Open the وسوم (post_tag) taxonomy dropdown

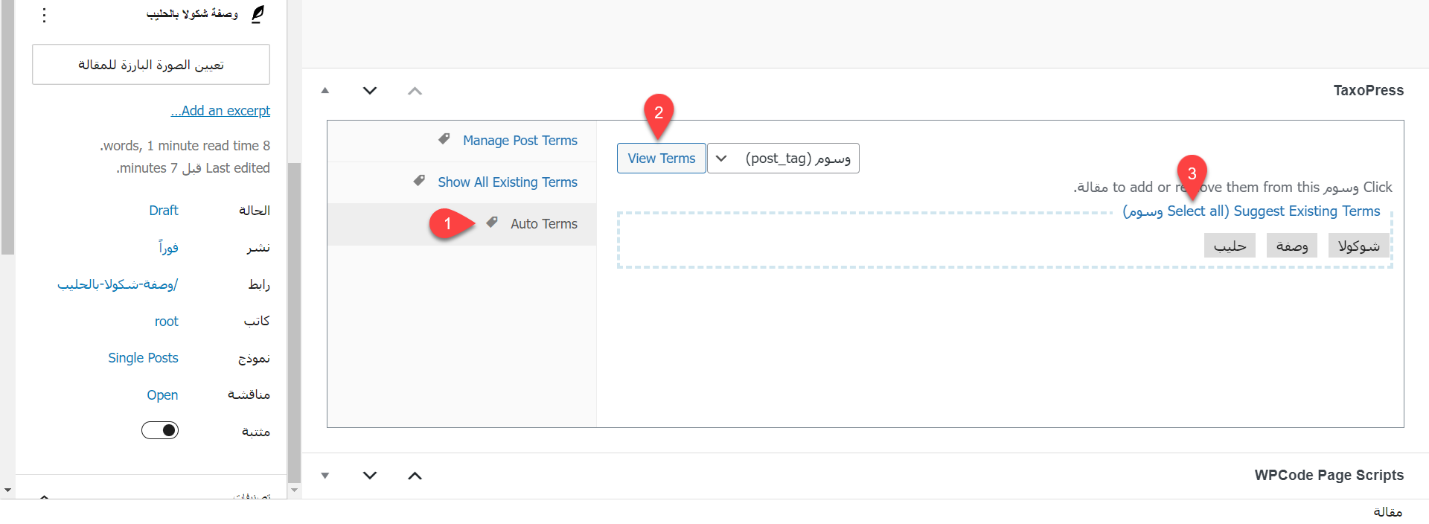[x=783, y=159]
